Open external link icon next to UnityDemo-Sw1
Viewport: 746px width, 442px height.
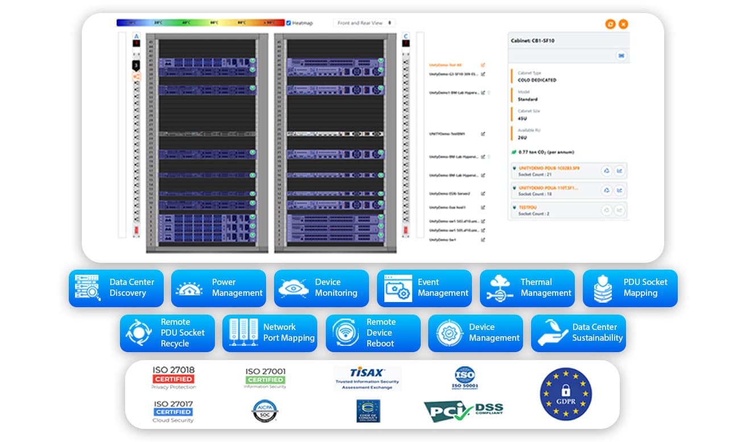coord(483,240)
